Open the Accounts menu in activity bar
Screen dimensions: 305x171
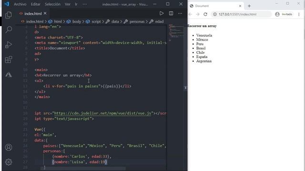[x=9, y=147]
